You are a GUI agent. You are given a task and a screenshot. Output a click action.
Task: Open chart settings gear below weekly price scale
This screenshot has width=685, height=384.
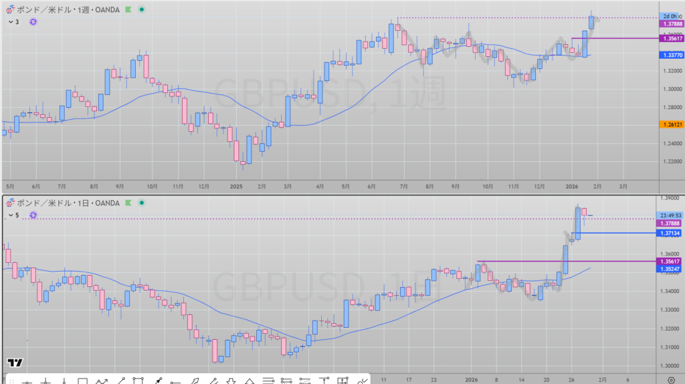[671, 185]
